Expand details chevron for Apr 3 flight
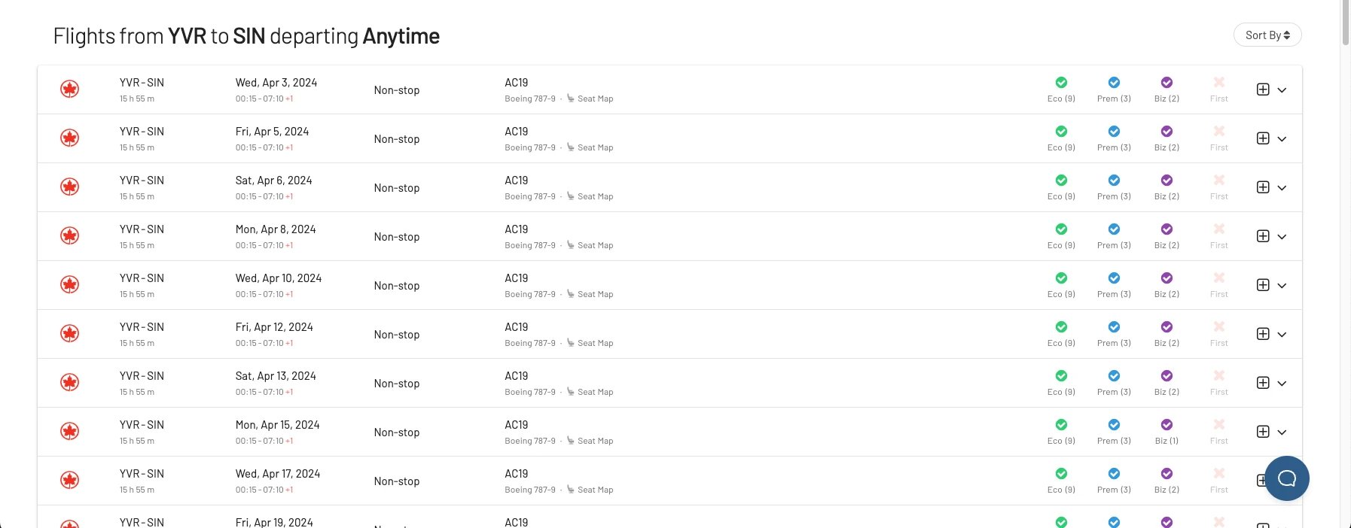The height and width of the screenshot is (528, 1351). coord(1282,90)
